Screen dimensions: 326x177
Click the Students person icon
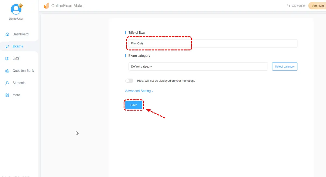point(7,83)
